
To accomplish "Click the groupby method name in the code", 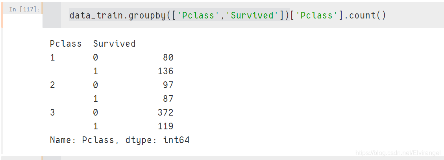I will [x=144, y=15].
